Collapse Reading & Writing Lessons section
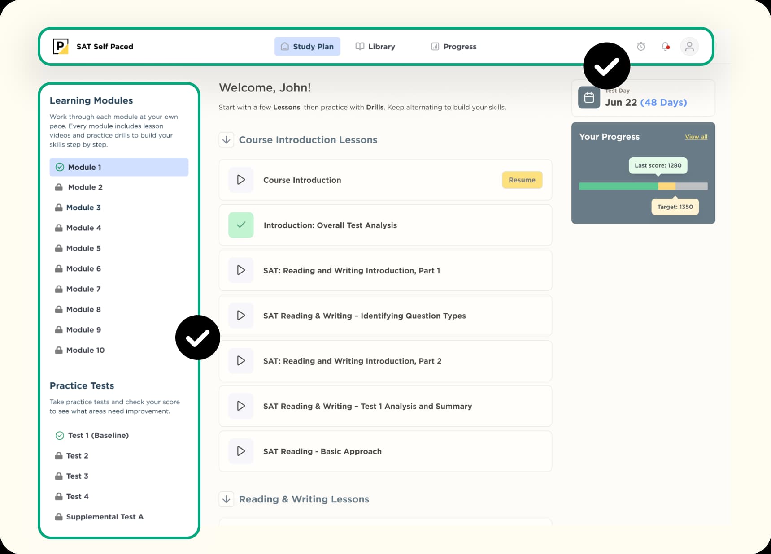Viewport: 771px width, 554px height. pos(227,499)
